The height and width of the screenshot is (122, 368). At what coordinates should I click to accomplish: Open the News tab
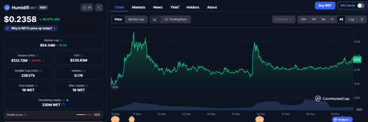point(158,7)
